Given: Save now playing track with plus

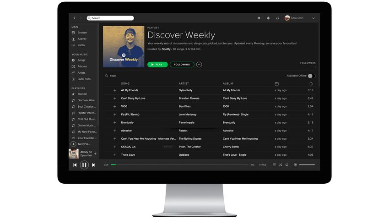Looking at the screenshot, I should [x=95, y=153].
